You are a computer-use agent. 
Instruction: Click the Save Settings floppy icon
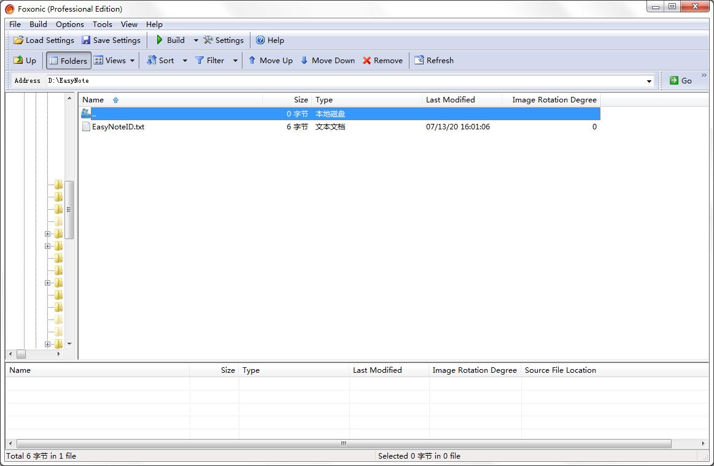click(x=85, y=40)
